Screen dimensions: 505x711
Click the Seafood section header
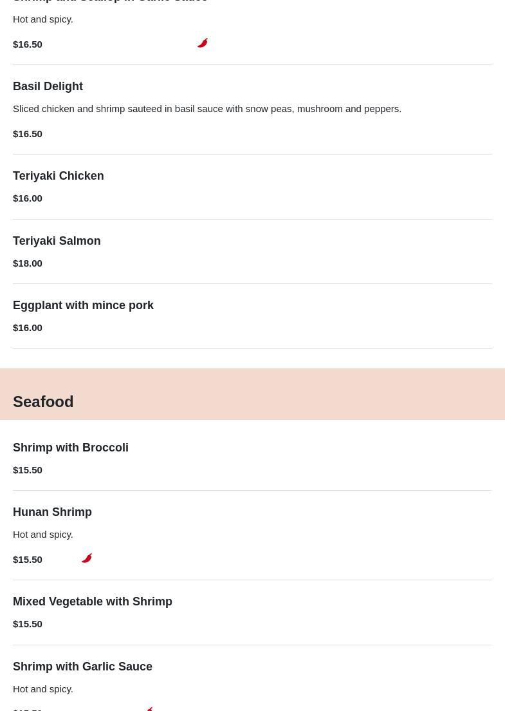point(43,401)
